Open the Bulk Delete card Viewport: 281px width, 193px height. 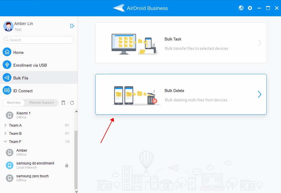click(181, 94)
